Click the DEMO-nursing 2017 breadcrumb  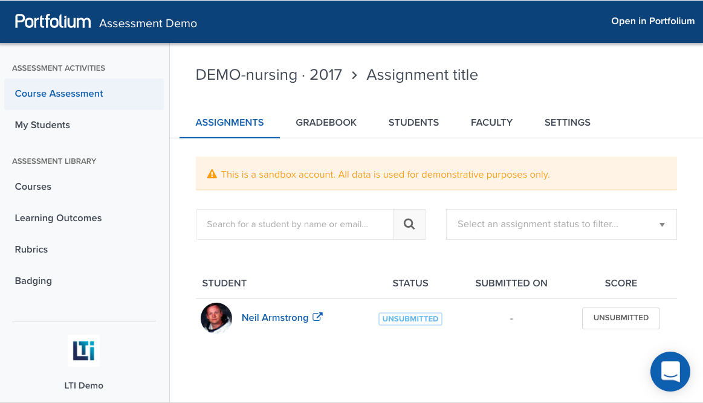tap(269, 75)
